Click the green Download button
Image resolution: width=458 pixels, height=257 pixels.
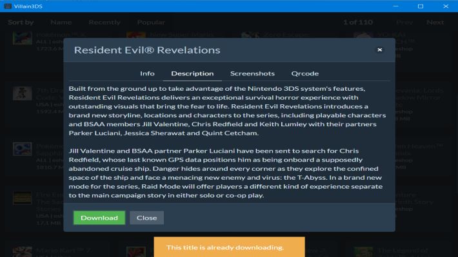click(x=99, y=218)
